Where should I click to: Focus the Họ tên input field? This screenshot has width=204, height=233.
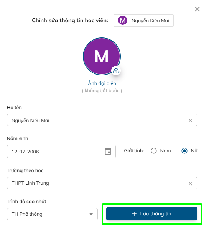102,120
